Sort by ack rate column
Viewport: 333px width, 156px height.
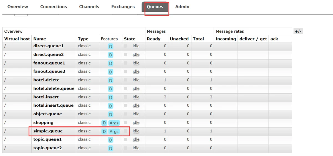(274, 39)
